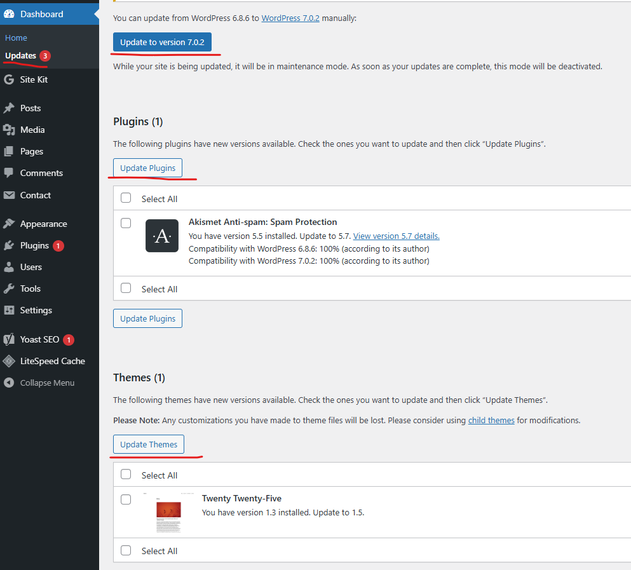
Task: Check top Select All in Themes table
Action: tap(126, 474)
